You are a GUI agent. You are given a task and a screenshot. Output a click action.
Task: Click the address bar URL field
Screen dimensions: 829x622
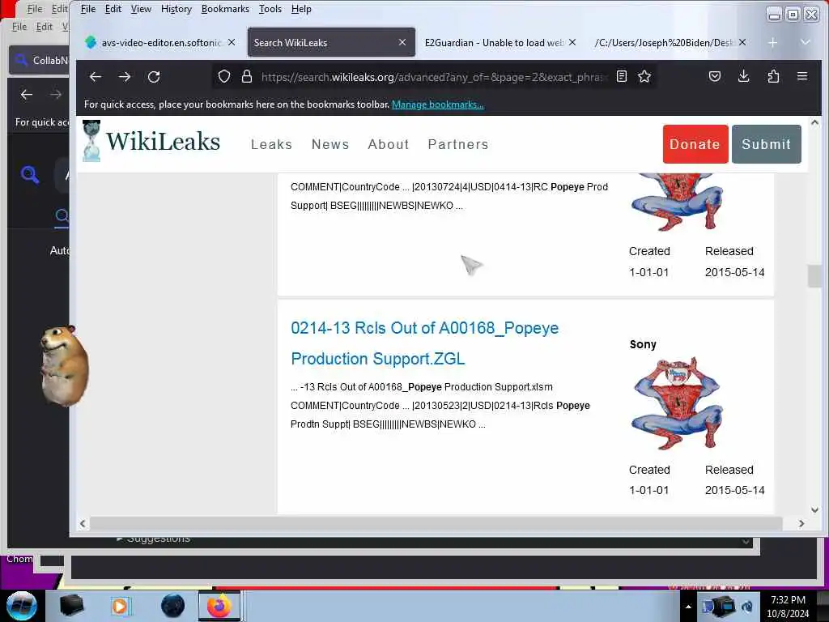point(432,77)
